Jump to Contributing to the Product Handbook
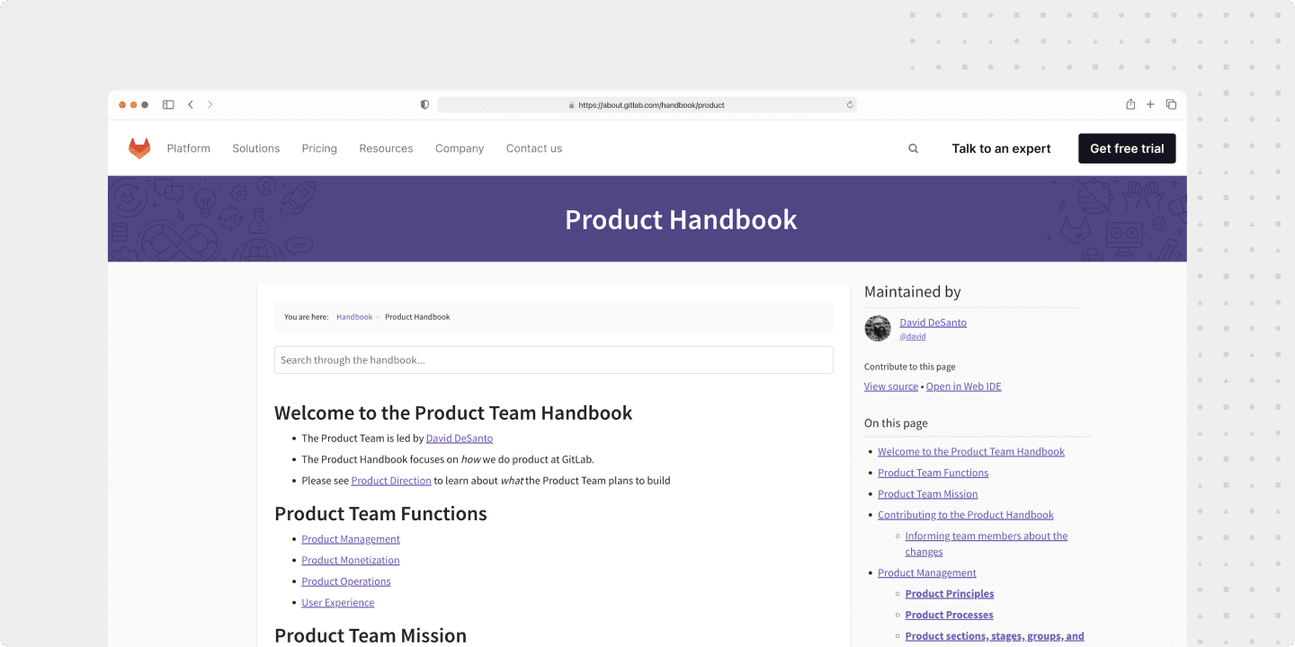This screenshot has width=1295, height=647. [x=966, y=515]
